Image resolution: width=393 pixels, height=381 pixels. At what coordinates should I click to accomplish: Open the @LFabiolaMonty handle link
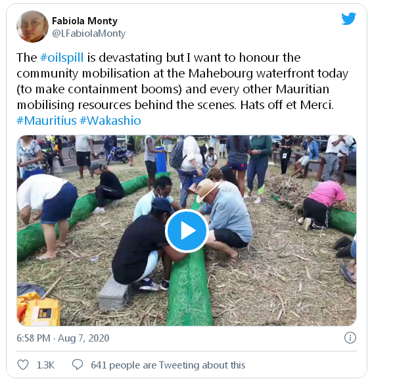89,34
